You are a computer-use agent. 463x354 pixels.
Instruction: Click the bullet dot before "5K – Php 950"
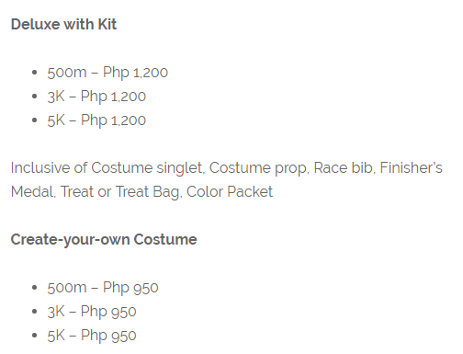34,336
